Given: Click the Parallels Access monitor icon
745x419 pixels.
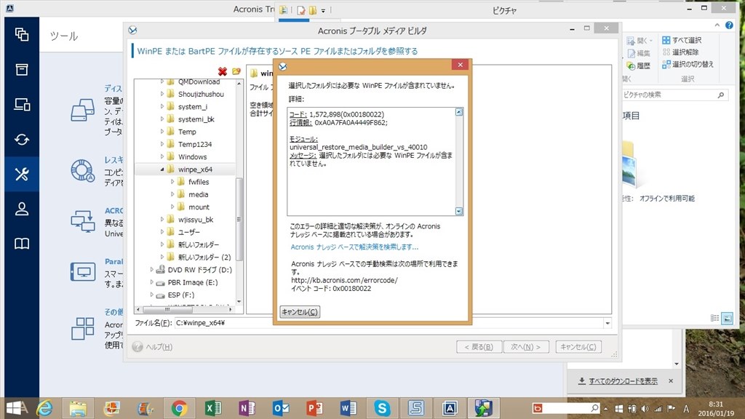Looking at the screenshot, I should click(83, 272).
